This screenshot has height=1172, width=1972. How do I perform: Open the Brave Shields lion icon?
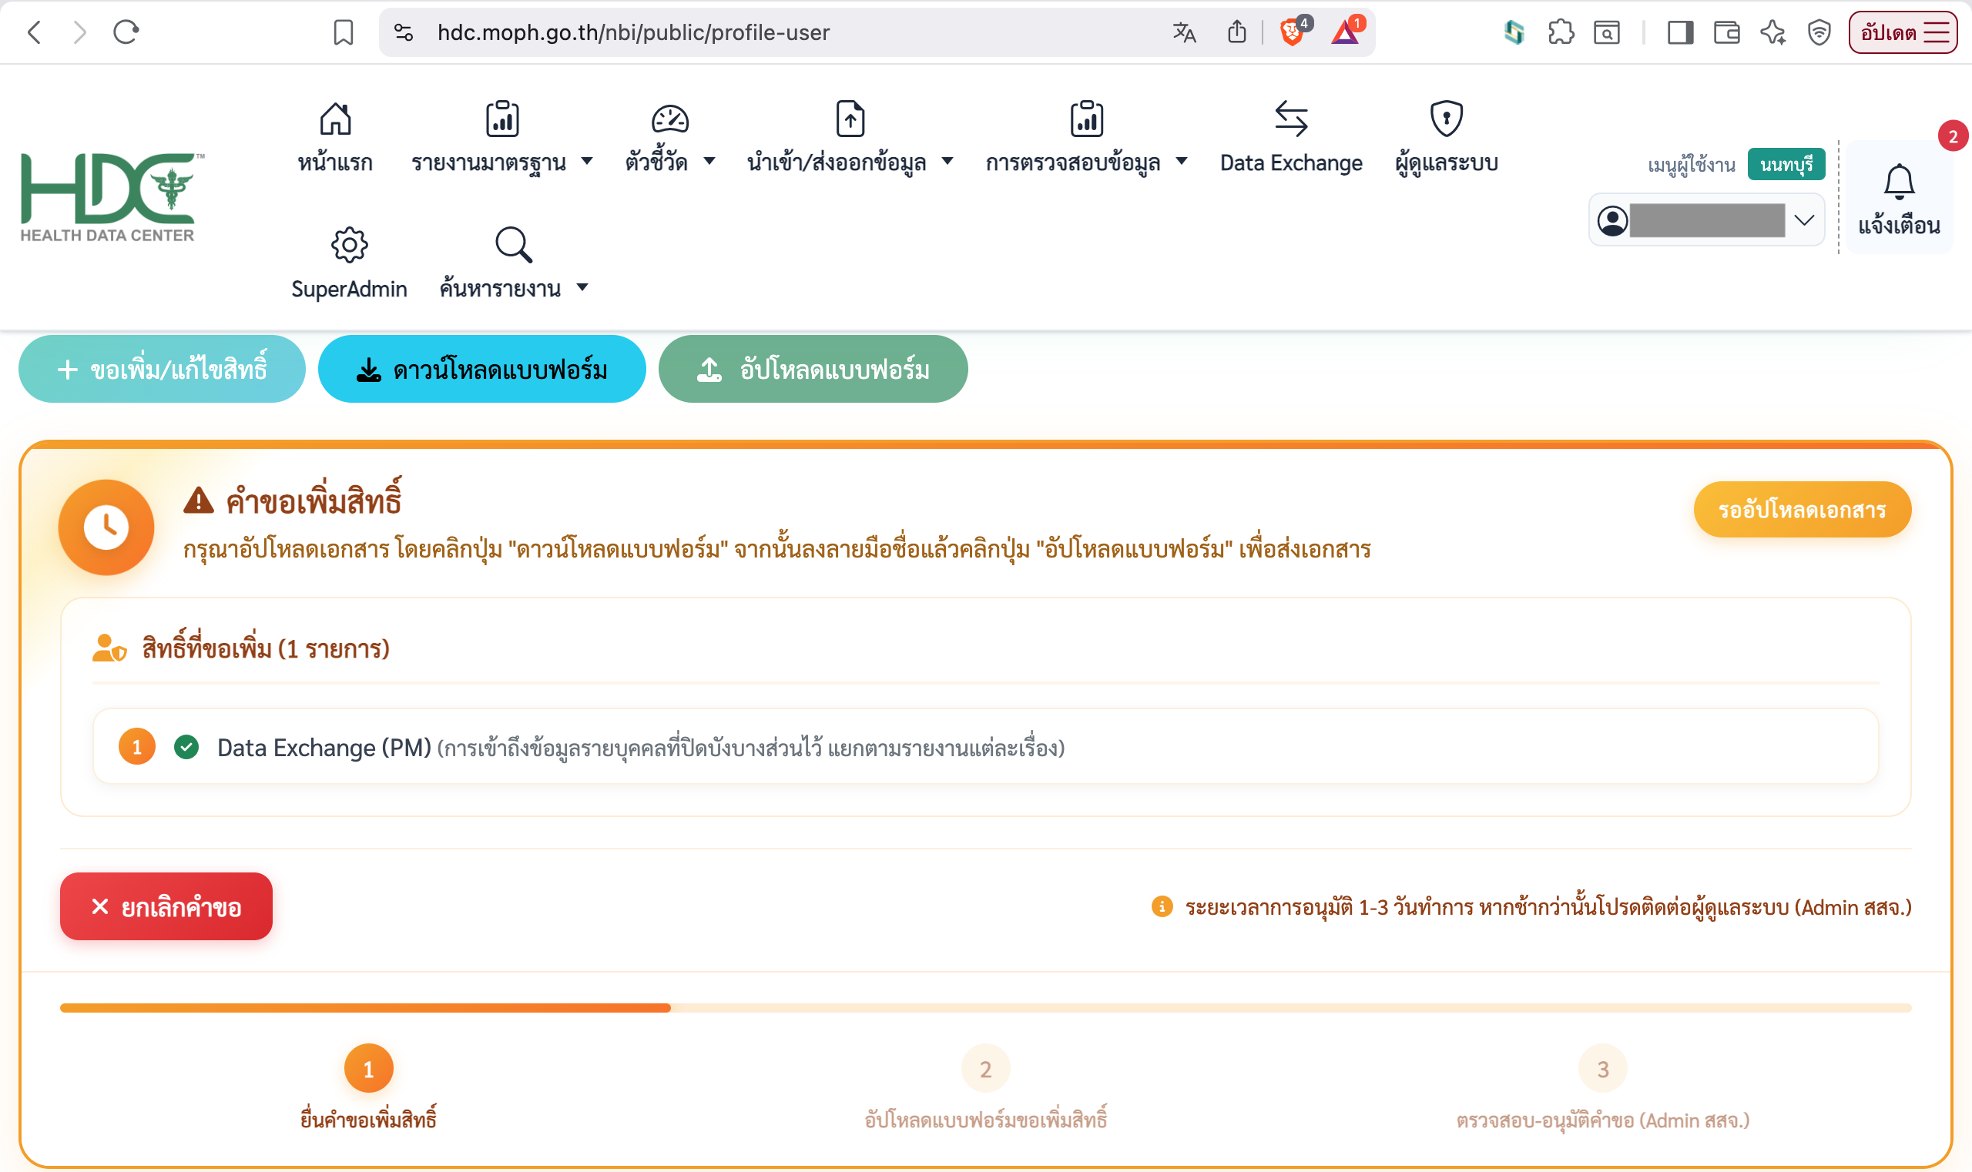tap(1293, 32)
